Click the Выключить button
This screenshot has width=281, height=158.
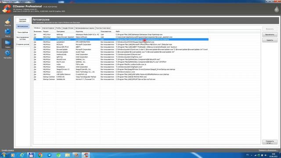pyautogui.click(x=270, y=34)
